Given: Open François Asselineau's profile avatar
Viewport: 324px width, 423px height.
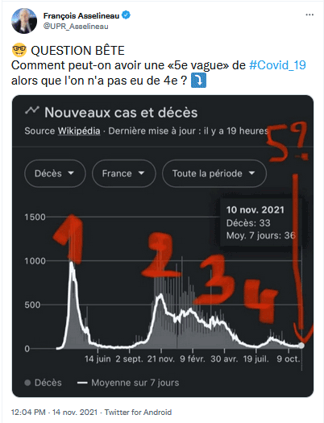Looking at the screenshot, I should 24,21.
